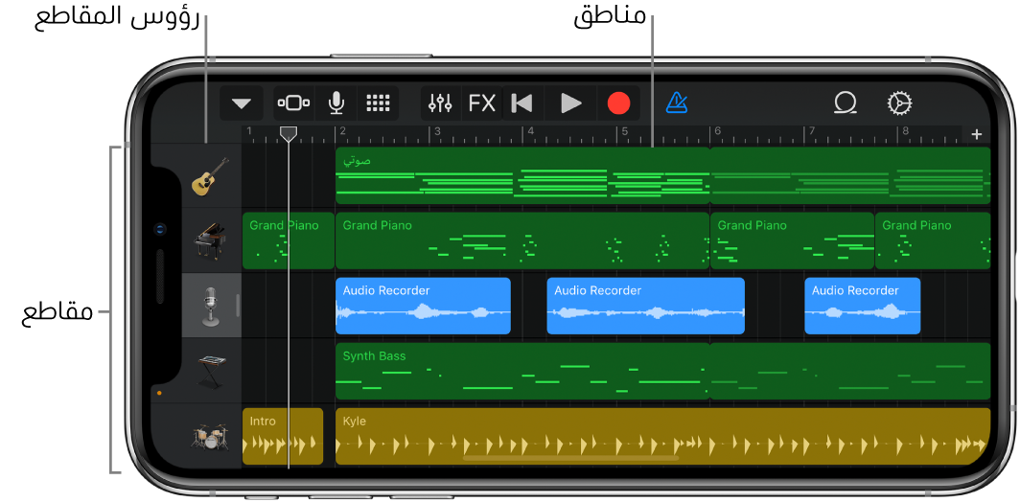Tap the microphone instrument button
This screenshot has width=1020, height=502.
pyautogui.click(x=336, y=103)
